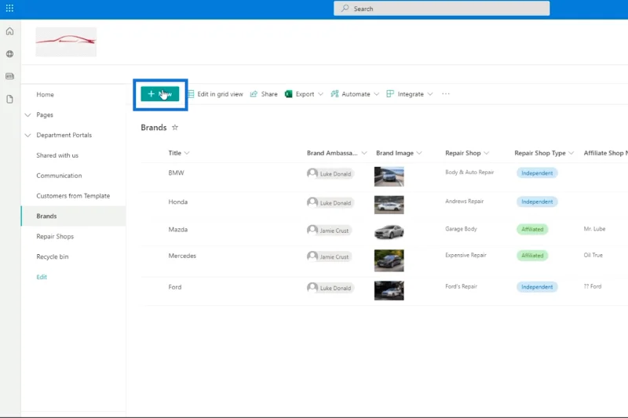Click Independent tag in Ford row

pyautogui.click(x=537, y=287)
